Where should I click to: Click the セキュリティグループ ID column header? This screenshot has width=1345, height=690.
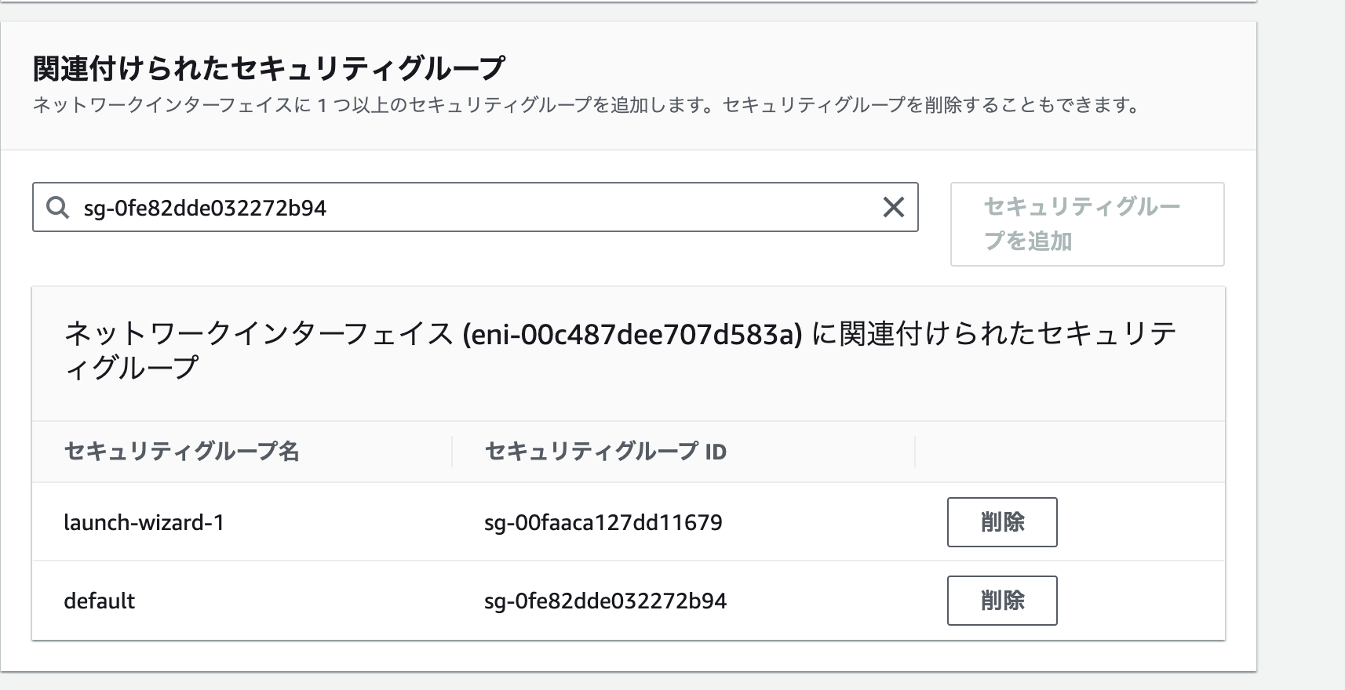pos(605,452)
